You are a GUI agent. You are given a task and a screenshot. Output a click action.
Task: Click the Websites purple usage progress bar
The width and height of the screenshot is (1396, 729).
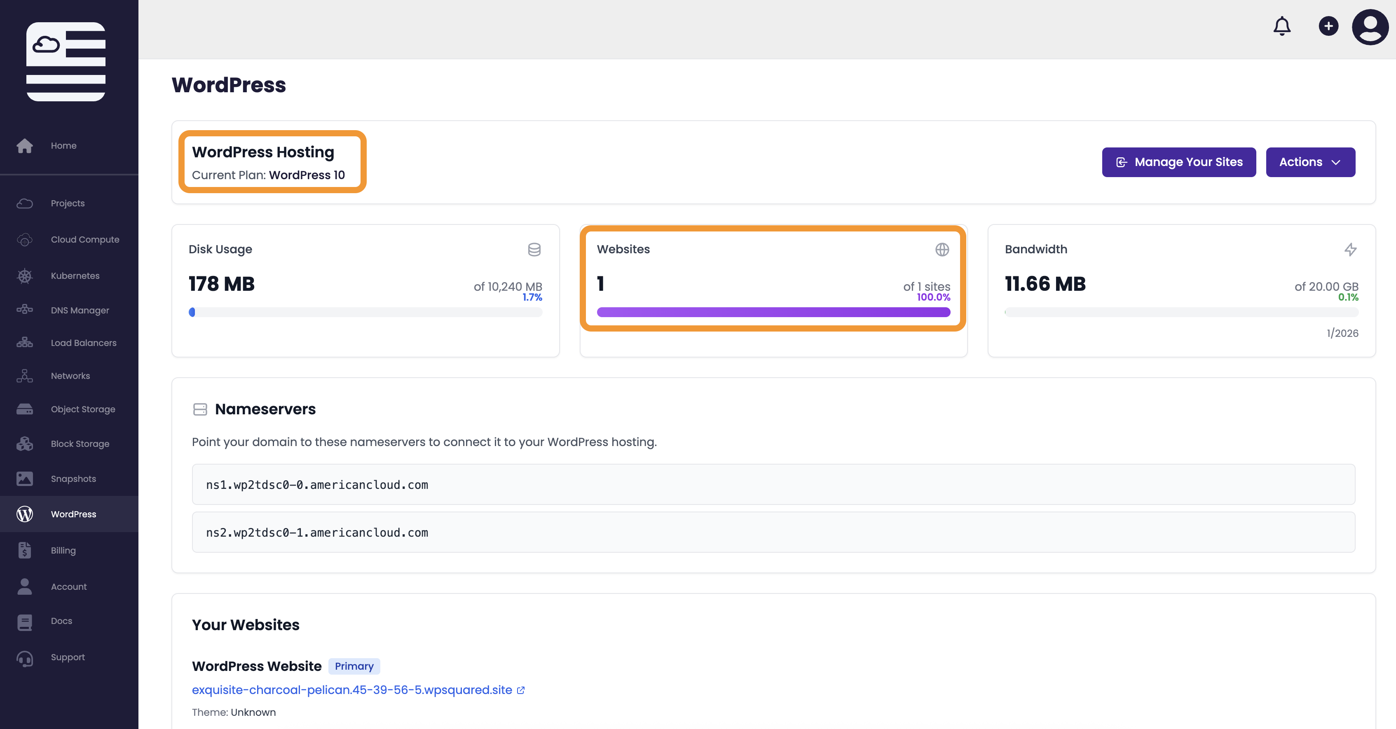tap(773, 312)
